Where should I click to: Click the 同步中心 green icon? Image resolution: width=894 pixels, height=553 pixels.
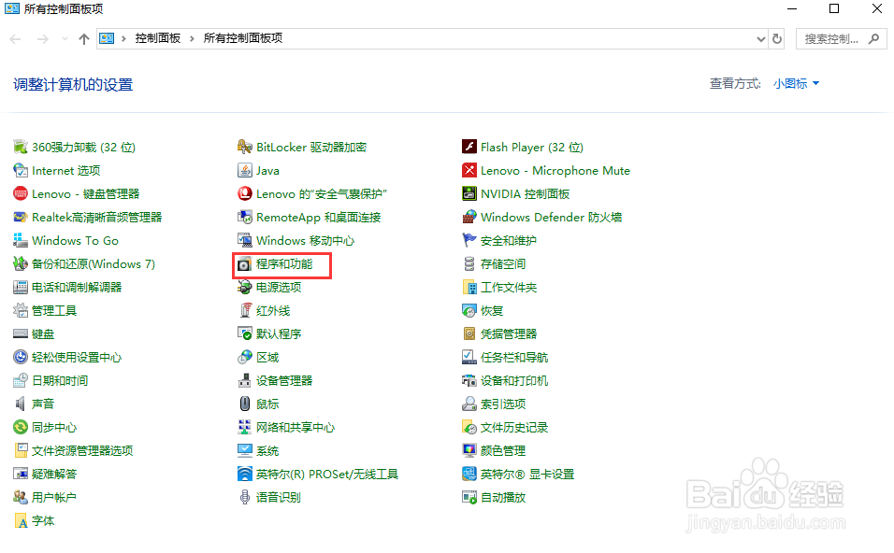pyautogui.click(x=21, y=427)
